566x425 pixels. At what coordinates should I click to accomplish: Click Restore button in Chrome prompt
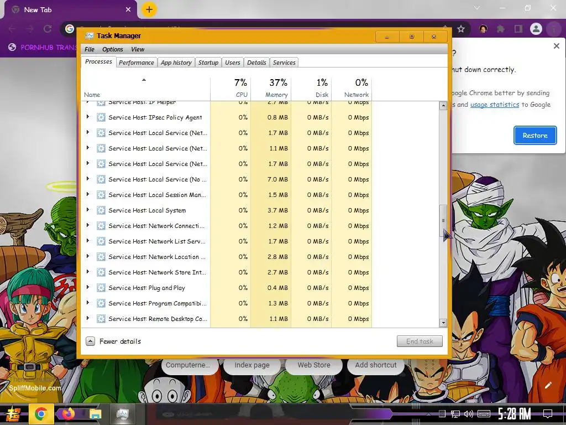(535, 136)
